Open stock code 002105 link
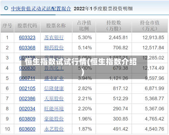 27,89
